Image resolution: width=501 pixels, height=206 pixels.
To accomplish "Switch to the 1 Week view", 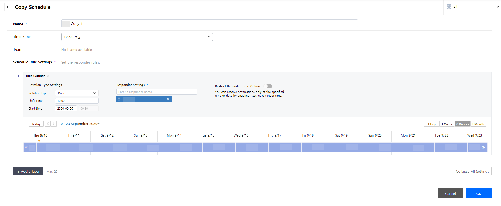I will (447, 124).
